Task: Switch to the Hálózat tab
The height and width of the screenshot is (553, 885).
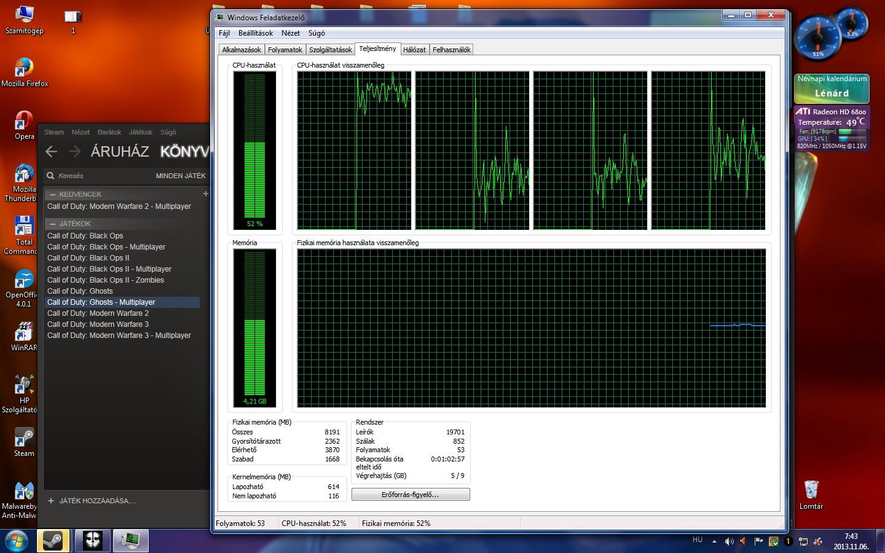Action: tap(414, 50)
